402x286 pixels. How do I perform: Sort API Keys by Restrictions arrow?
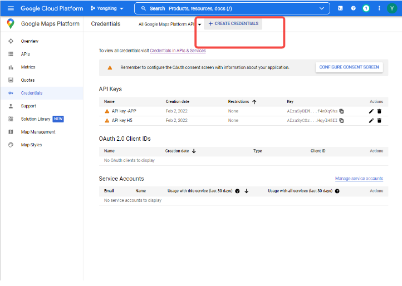click(254, 102)
